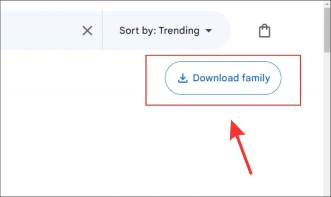Open the shopping bag of selected families

[264, 31]
